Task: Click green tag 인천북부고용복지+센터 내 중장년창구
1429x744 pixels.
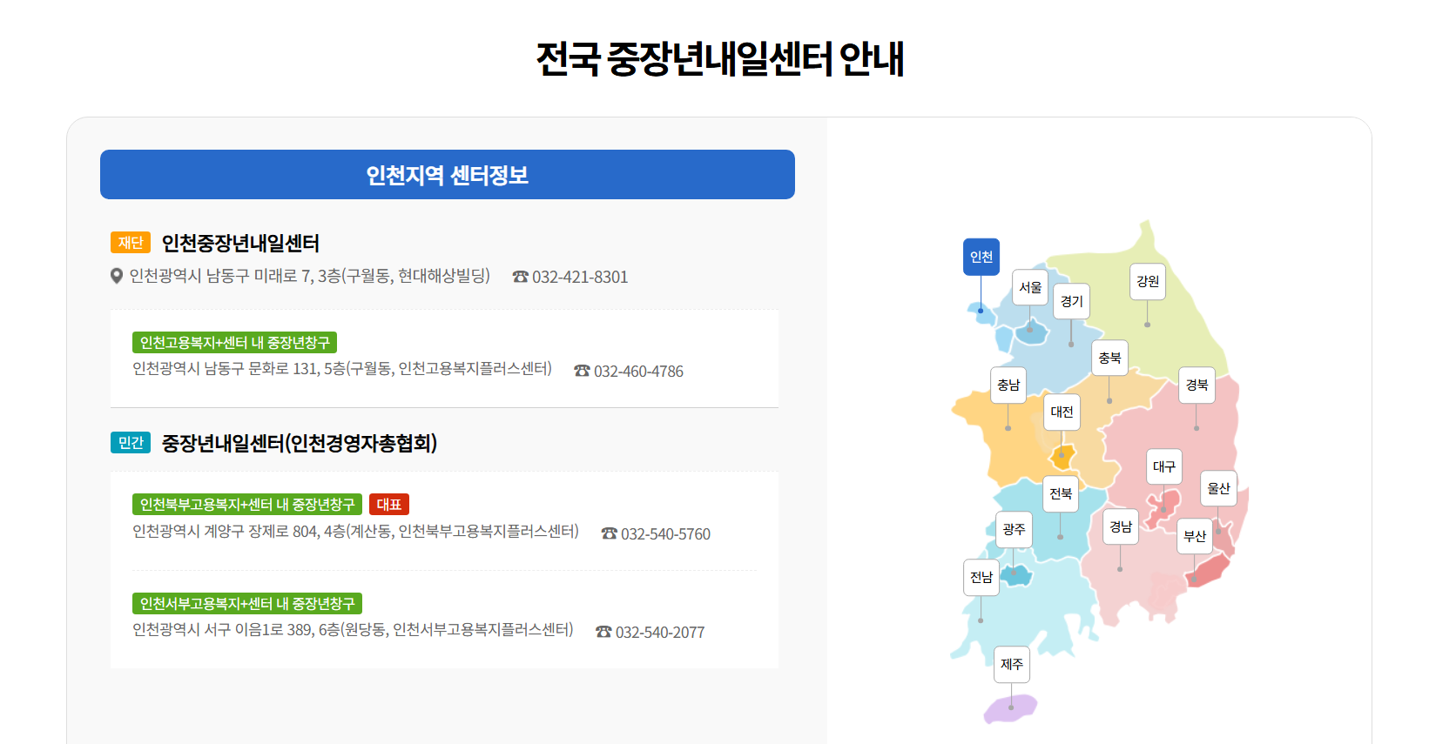Action: pos(247,505)
